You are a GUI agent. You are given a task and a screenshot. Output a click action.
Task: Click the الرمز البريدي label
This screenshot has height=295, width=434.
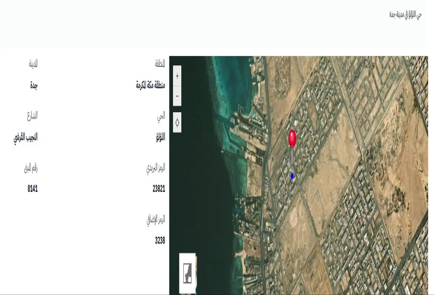tap(156, 168)
